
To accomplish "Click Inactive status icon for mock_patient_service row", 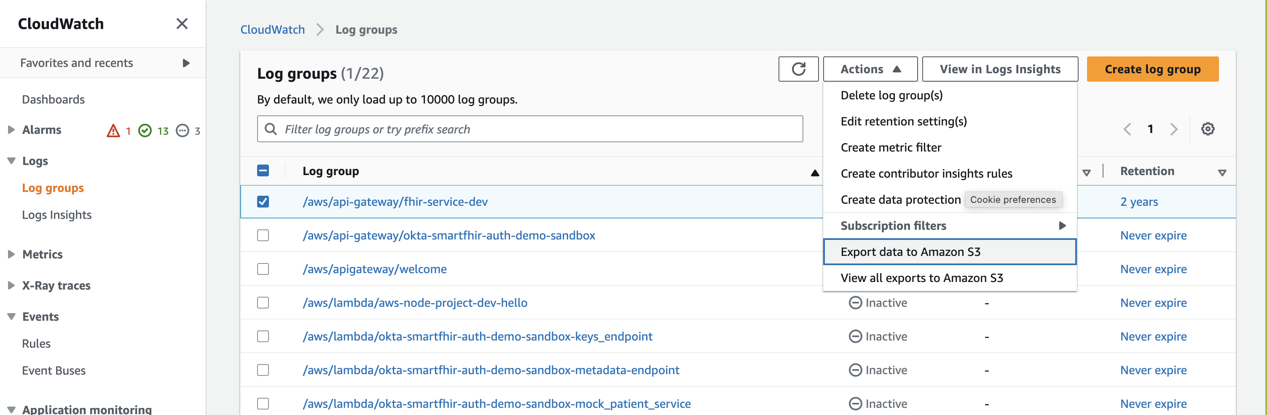I will tap(855, 404).
